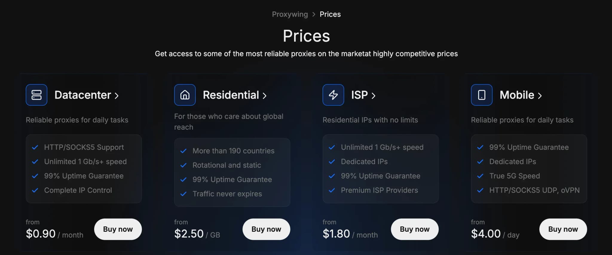Viewport: 612px width, 255px height.
Task: Expand the Residential category chevron
Action: [265, 96]
